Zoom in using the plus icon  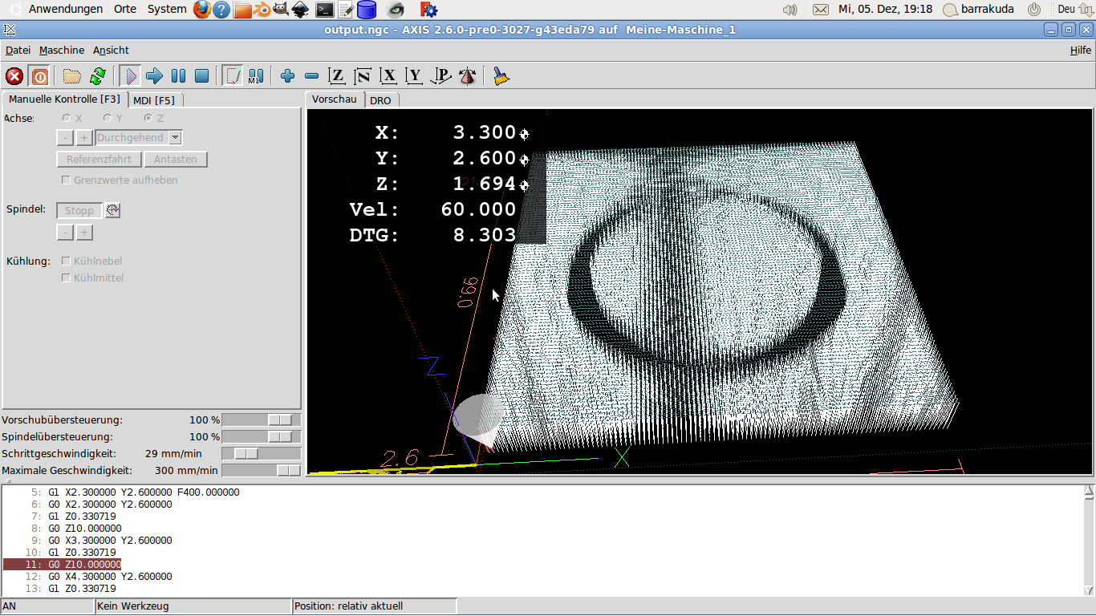pos(288,76)
